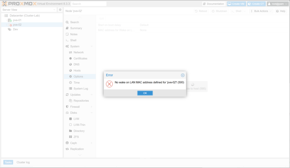Open the Bulk Actions dropdown
Viewport: 290px width, 168px height.
point(261,11)
